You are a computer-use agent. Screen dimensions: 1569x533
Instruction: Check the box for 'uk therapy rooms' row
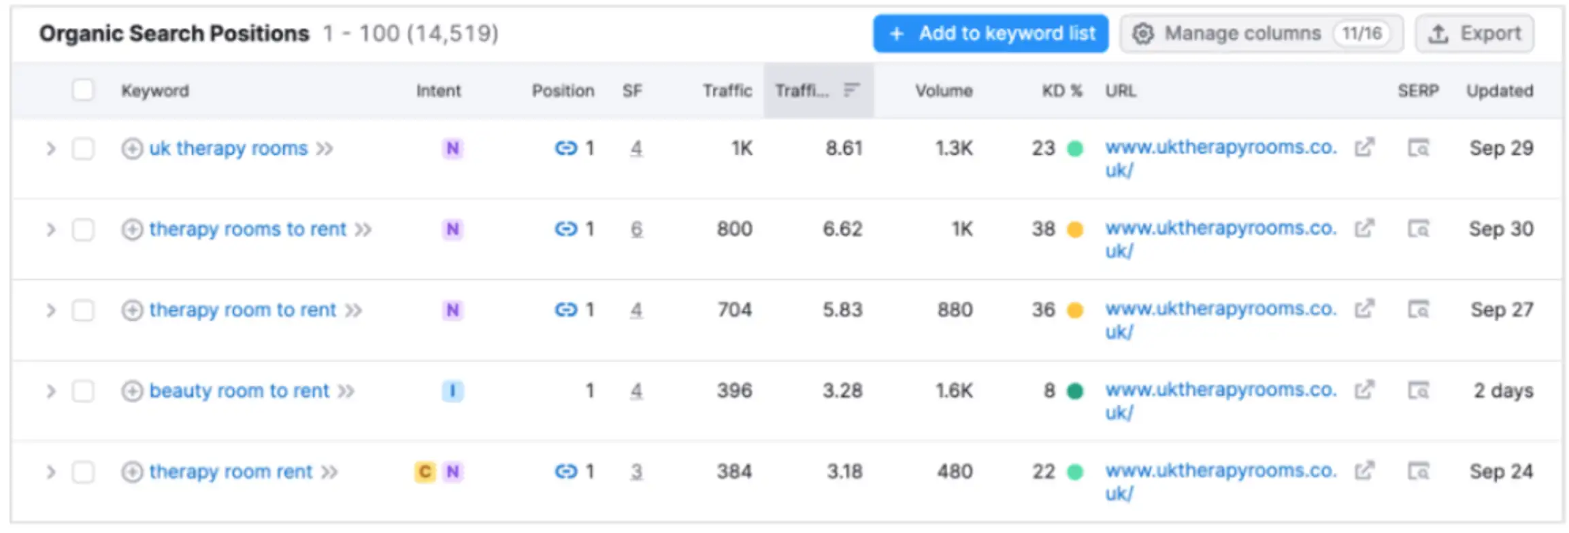tap(83, 148)
